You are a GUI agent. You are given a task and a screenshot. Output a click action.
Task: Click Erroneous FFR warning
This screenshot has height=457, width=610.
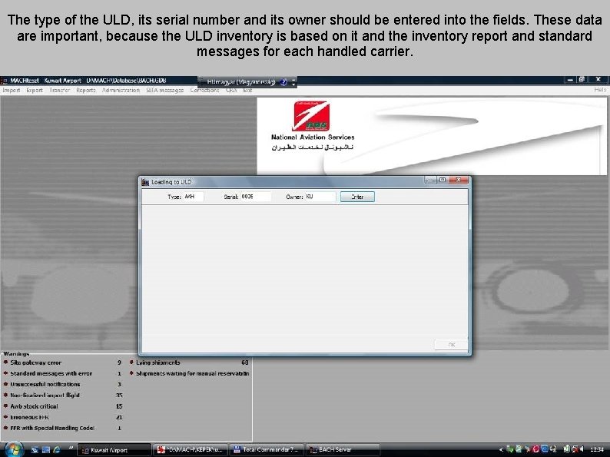click(x=29, y=417)
